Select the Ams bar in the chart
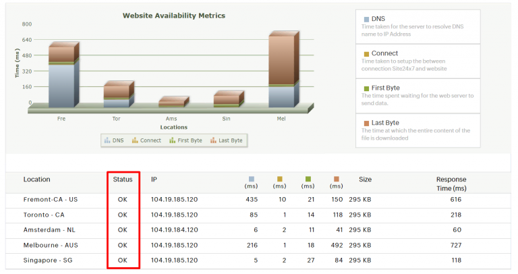 click(174, 102)
